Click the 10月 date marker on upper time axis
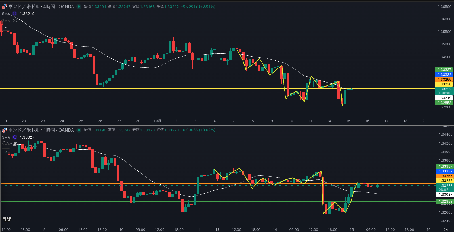Image resolution: width=454 pixels, height=232 pixels. (x=157, y=121)
